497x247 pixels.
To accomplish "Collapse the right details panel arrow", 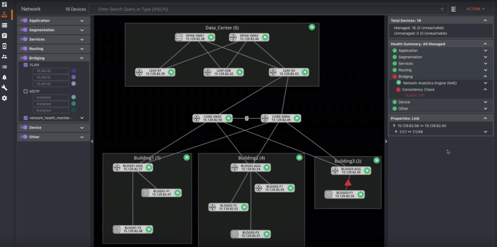I will (386, 141).
